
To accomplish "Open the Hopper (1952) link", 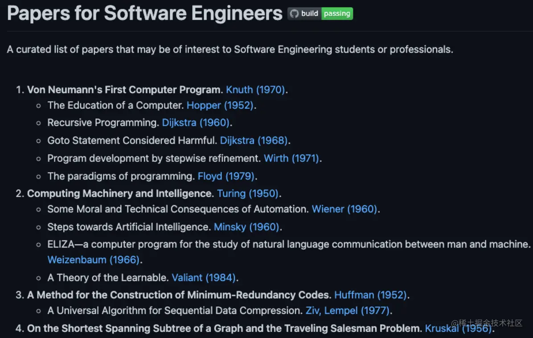I will pos(220,105).
